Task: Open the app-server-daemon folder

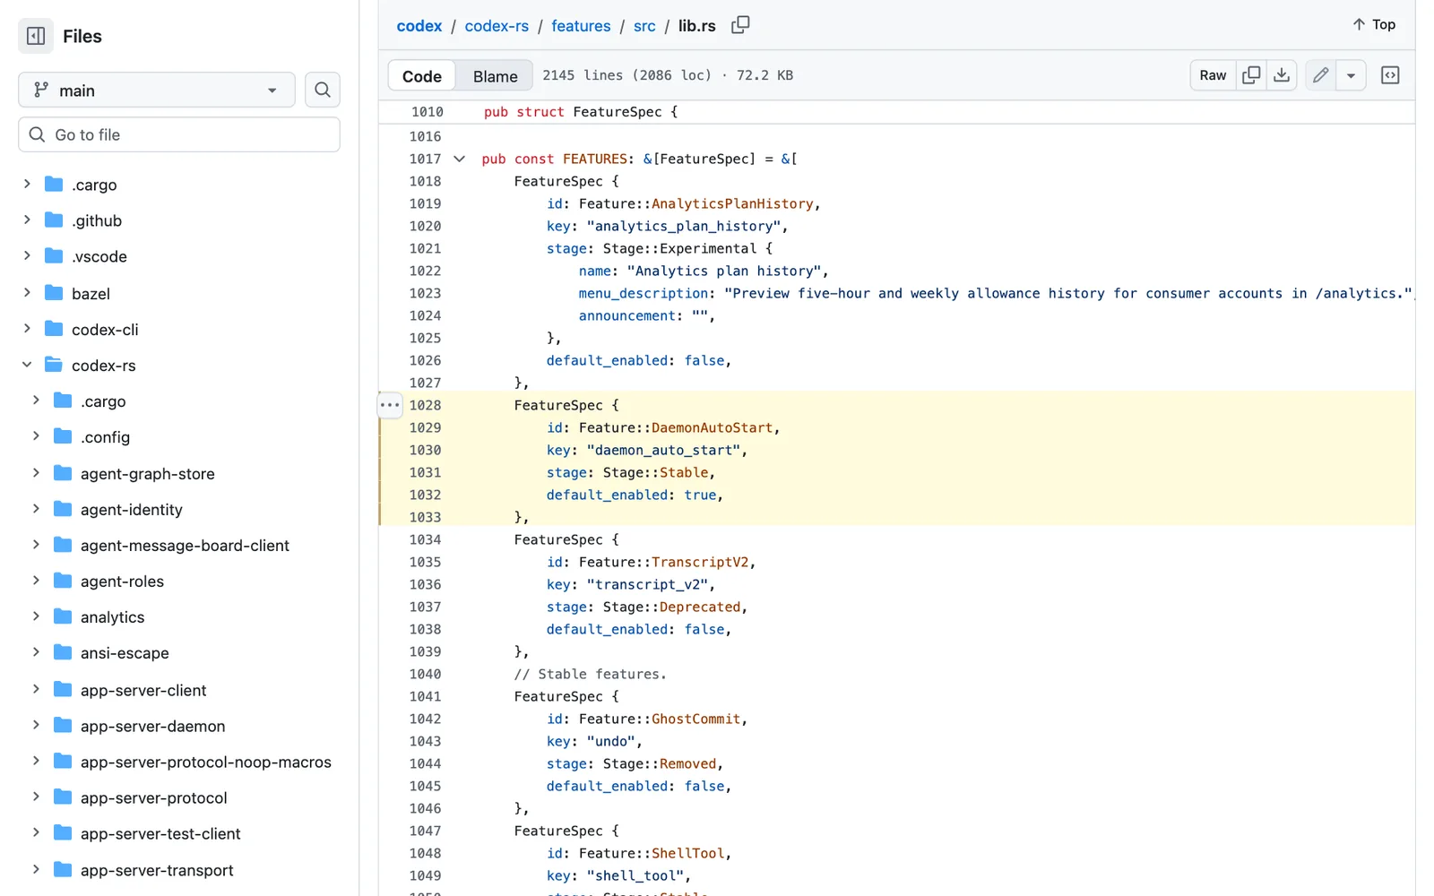Action: (152, 726)
